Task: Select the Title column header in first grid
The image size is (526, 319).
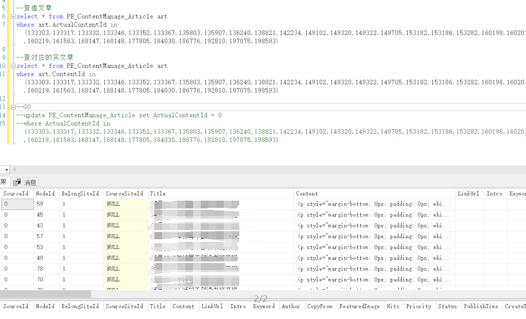Action: (158, 194)
